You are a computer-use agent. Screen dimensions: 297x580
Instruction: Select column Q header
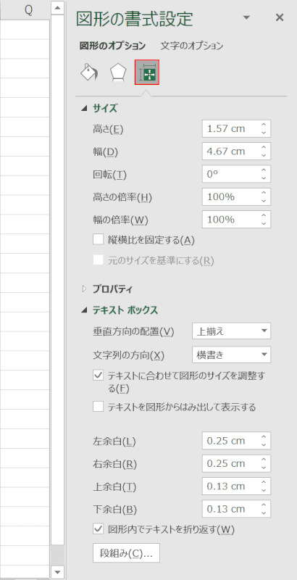click(x=25, y=11)
